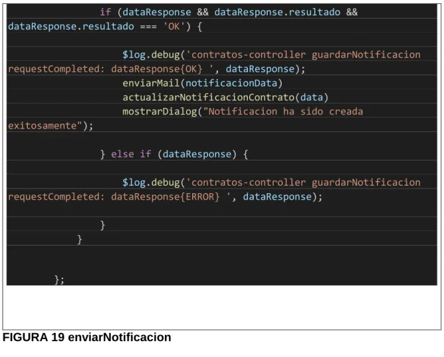The height and width of the screenshot is (357, 444).
Task: Click dataResponse inside else if condition
Action: (x=197, y=154)
